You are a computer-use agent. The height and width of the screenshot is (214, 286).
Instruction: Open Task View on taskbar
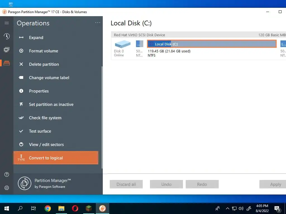34,208
